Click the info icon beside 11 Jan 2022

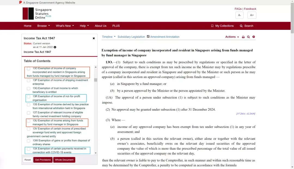coord(55,47)
